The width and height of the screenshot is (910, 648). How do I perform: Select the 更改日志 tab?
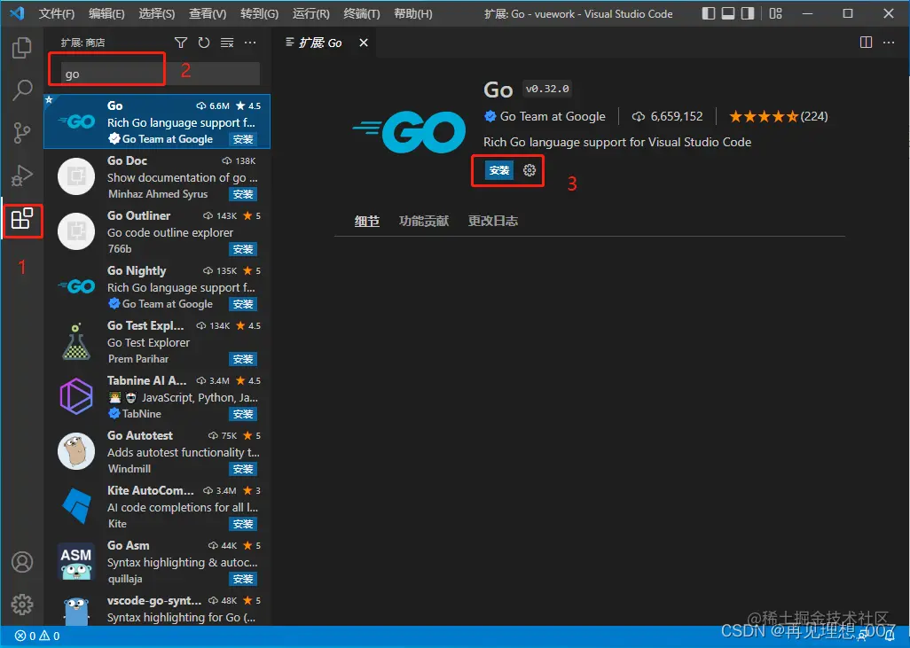(493, 221)
